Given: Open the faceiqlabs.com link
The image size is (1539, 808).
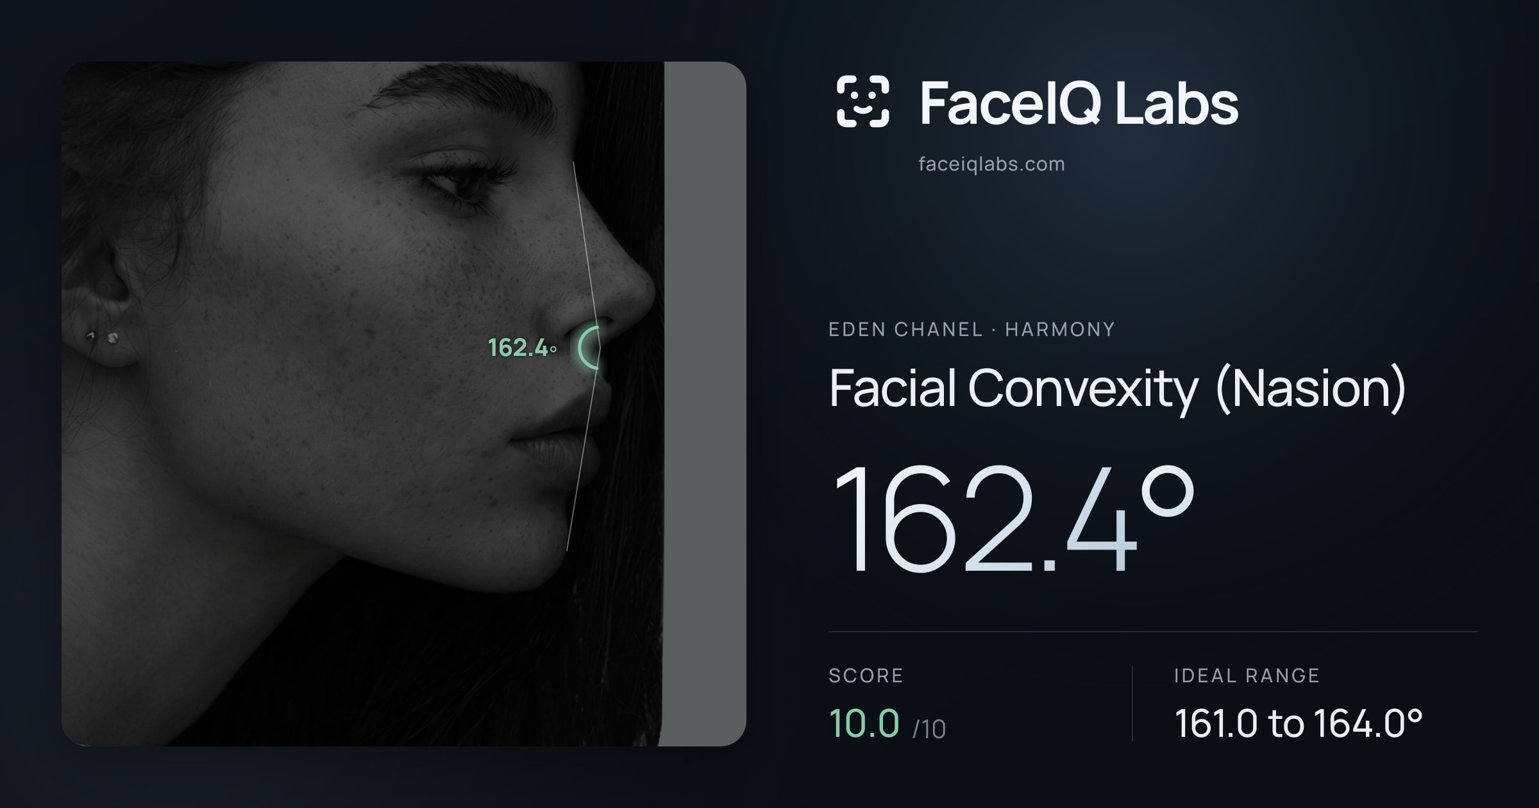Looking at the screenshot, I should tap(991, 164).
